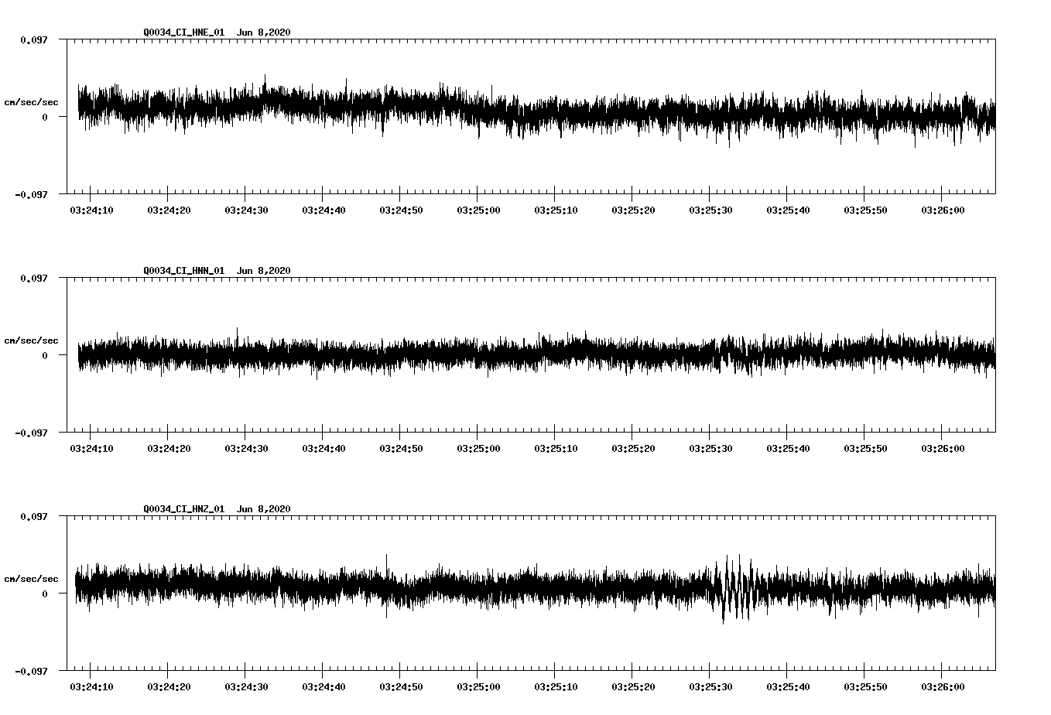Select the -0.097 lower limit on HNN plot
Image resolution: width=1051 pixels, height=715 pixels.
[x=31, y=433]
